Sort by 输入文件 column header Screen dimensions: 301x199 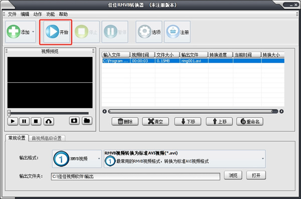click(116, 55)
